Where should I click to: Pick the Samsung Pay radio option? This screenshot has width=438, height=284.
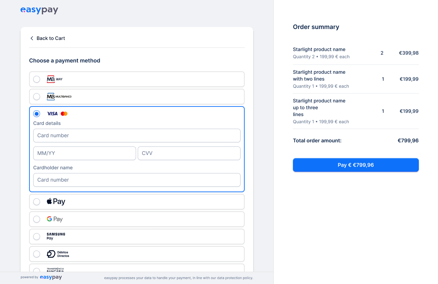[x=37, y=237]
